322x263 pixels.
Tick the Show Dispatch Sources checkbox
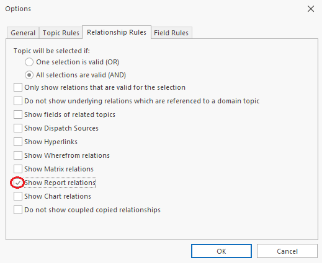[18, 128]
